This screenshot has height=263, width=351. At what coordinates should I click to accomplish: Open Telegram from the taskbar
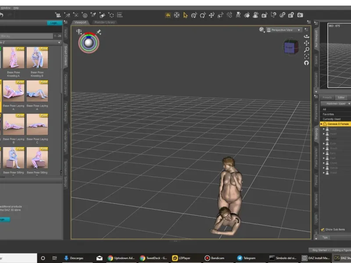pyautogui.click(x=246, y=258)
